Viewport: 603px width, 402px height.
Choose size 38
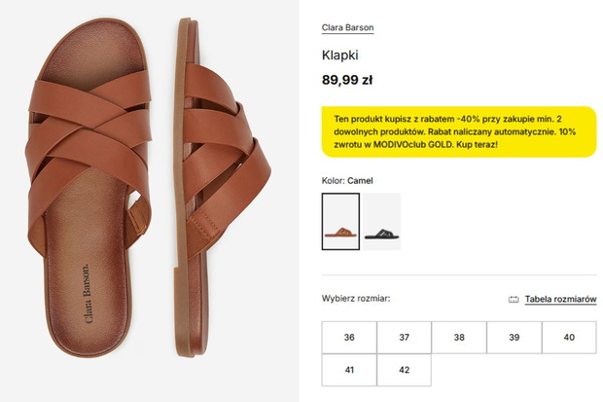[459, 338]
